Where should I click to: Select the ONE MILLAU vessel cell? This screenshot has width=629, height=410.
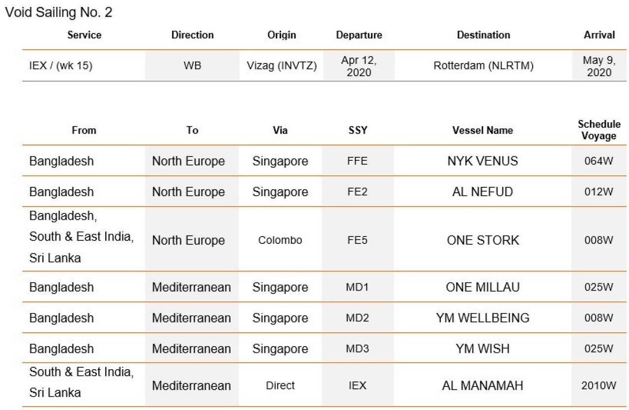(483, 287)
